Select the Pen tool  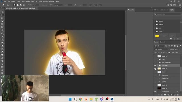[2, 58]
